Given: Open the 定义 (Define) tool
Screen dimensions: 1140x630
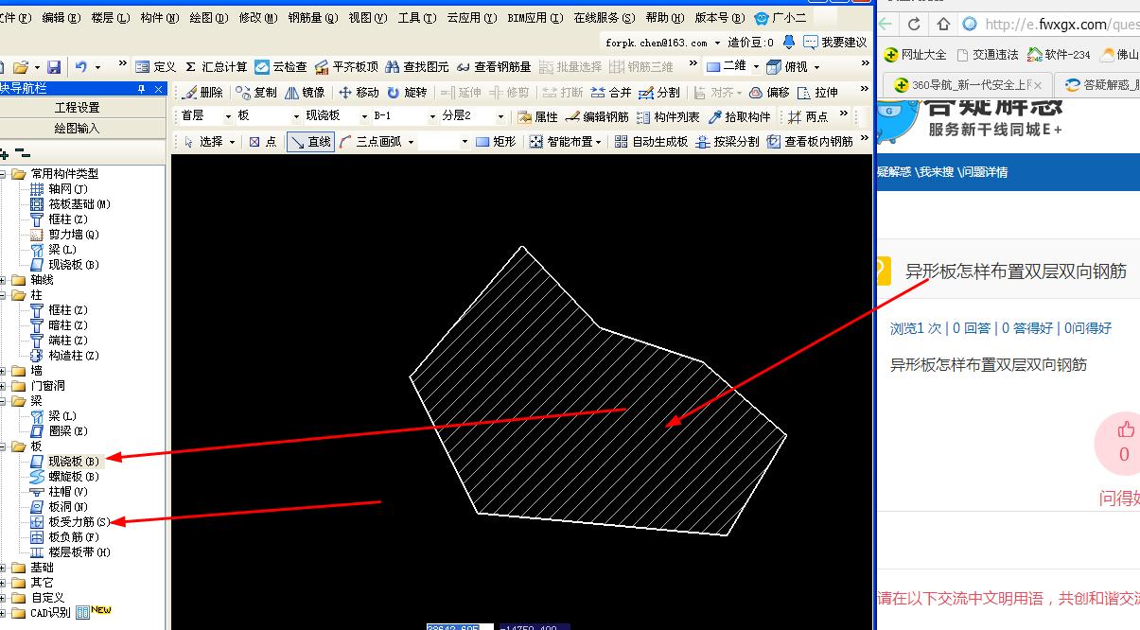Looking at the screenshot, I should [x=156, y=67].
